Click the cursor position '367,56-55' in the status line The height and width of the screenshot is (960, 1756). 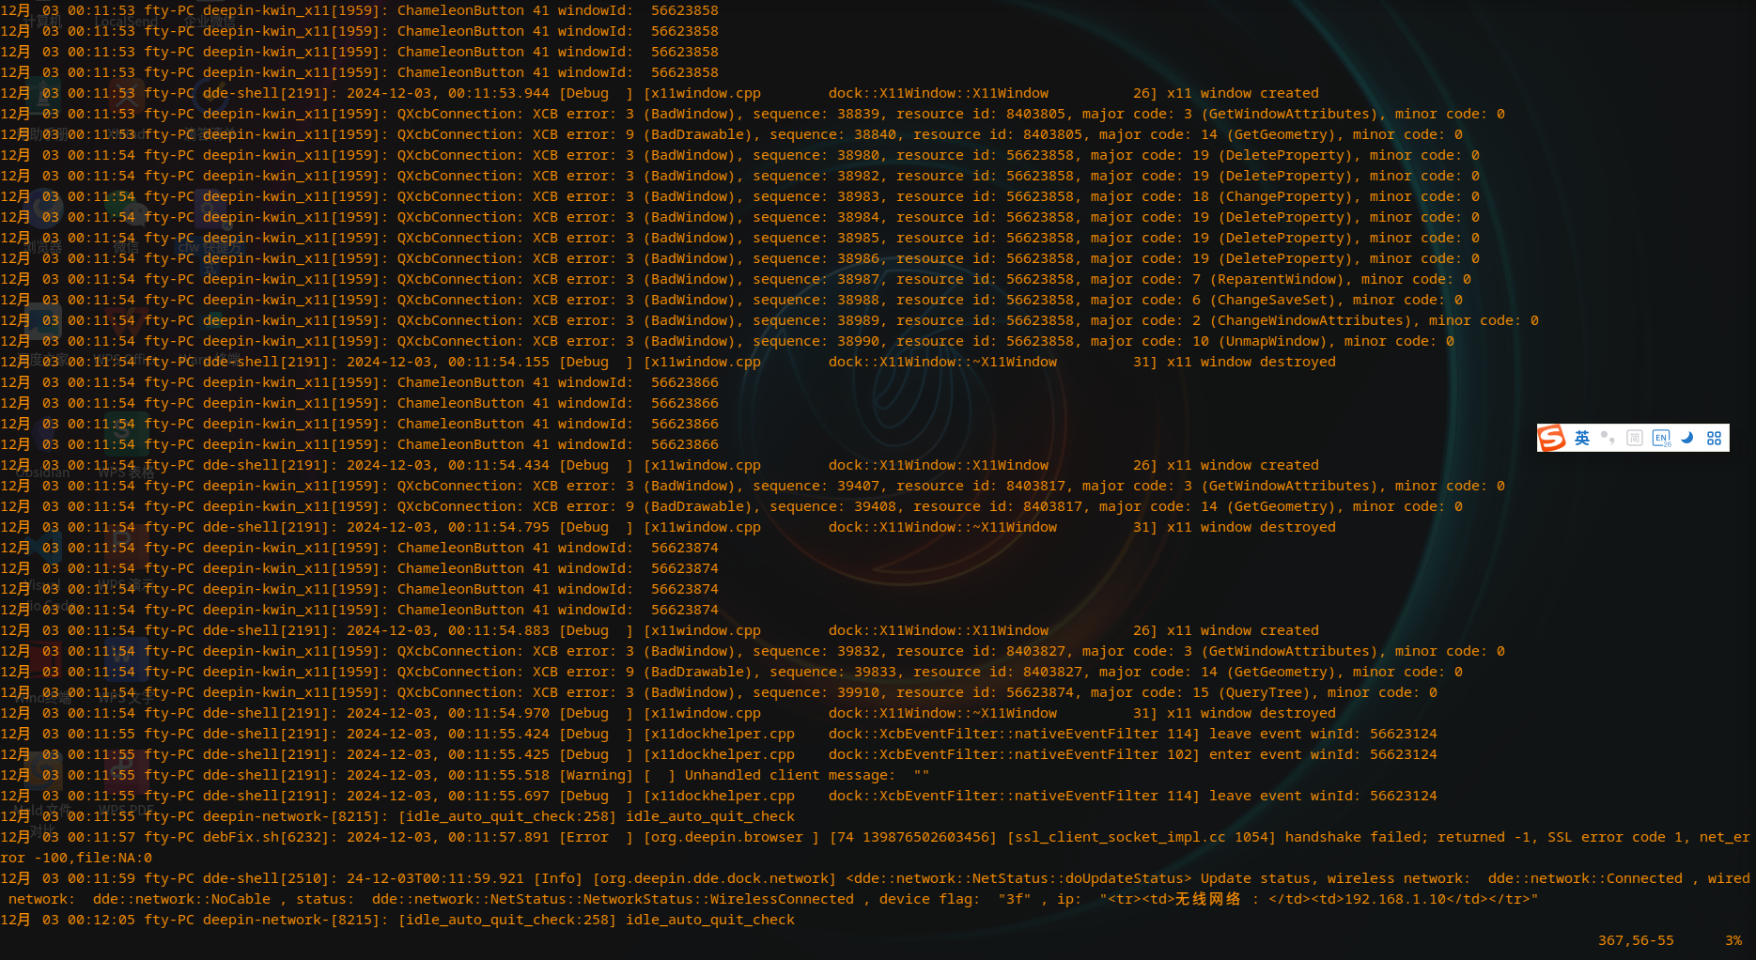[1636, 940]
